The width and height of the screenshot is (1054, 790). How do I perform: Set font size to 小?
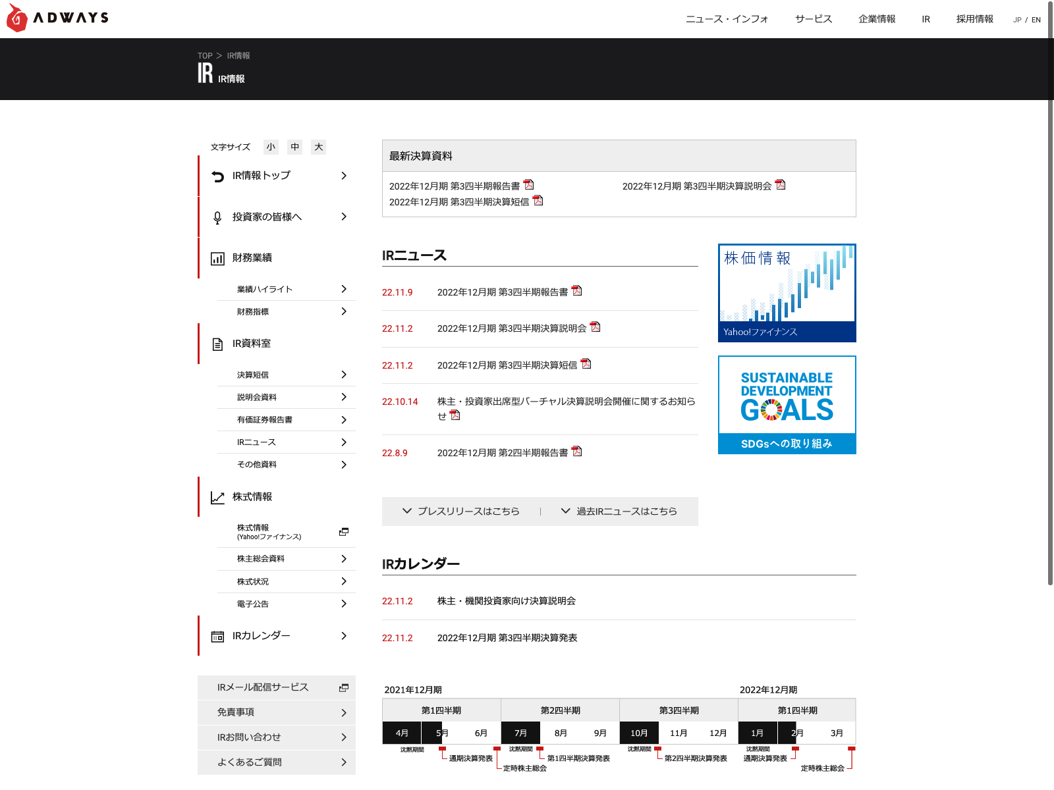[x=271, y=147]
